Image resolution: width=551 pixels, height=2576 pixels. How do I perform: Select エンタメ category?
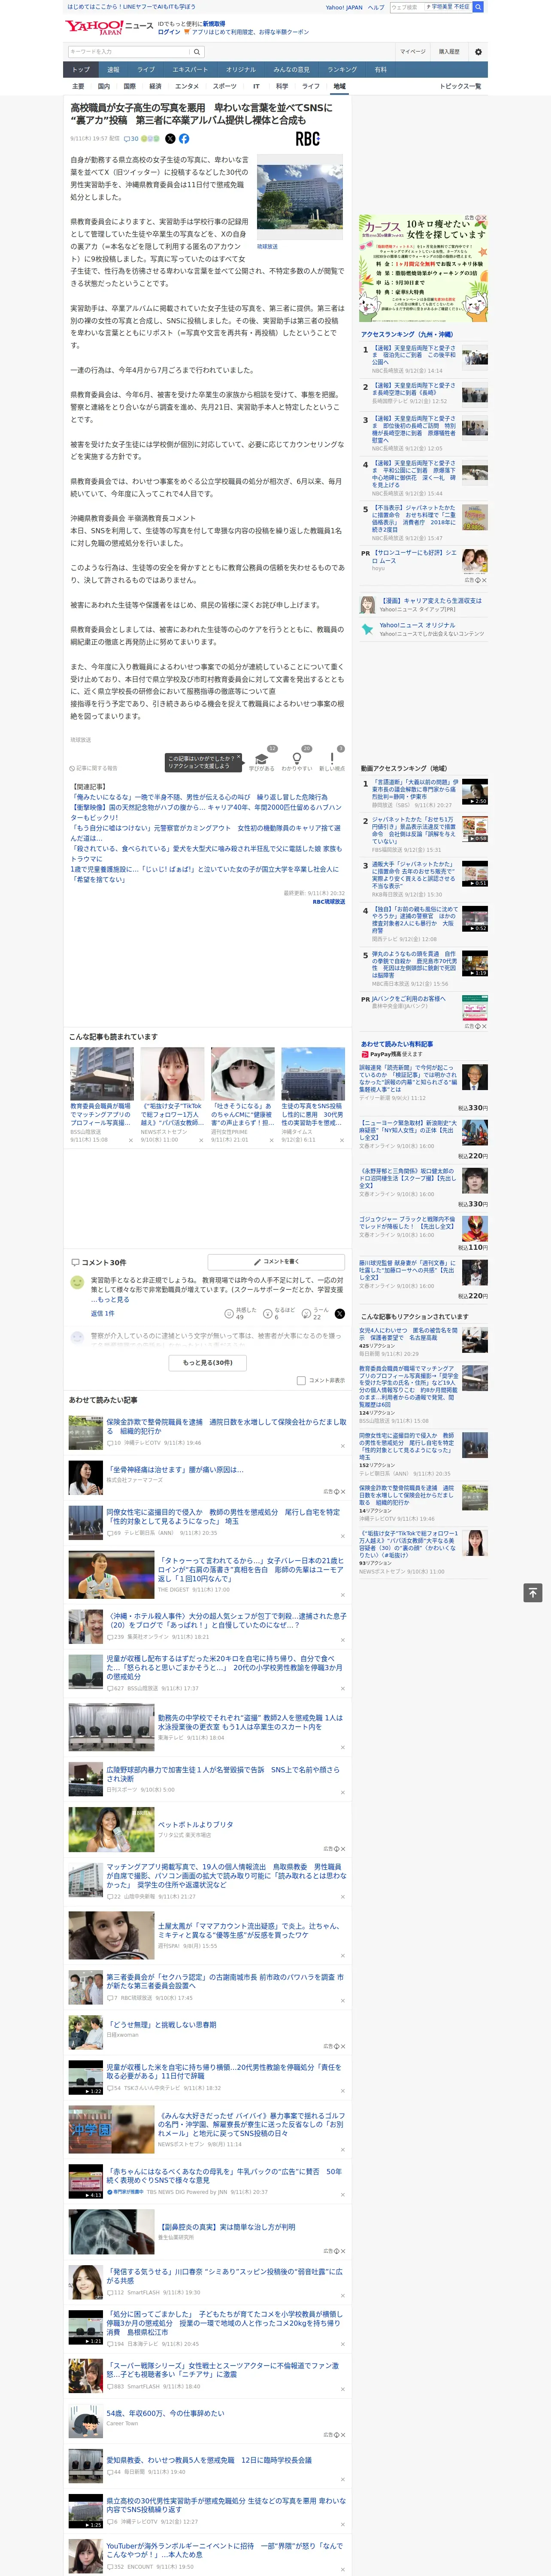click(187, 86)
